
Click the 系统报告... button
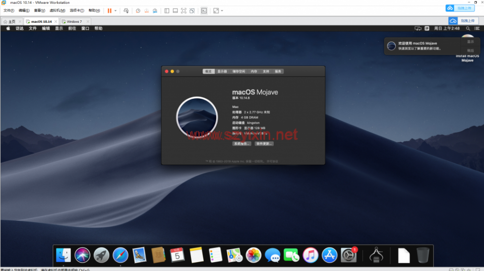(x=242, y=143)
